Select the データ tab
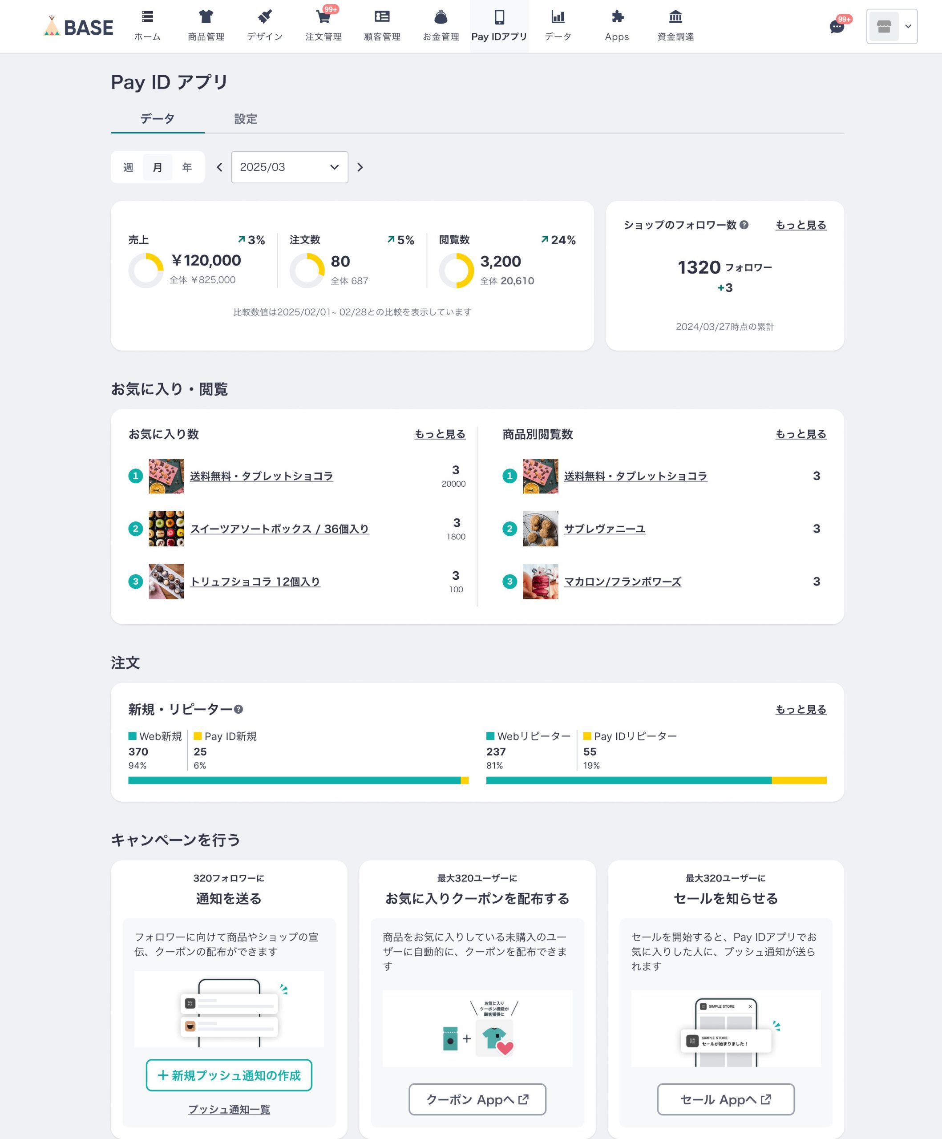942x1139 pixels. click(x=157, y=119)
